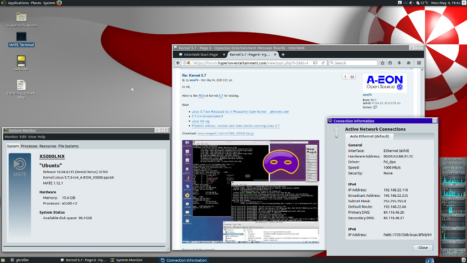Download linux-image-5.7-rc4-X1000_X5000.tar.gz link

[x=226, y=133]
